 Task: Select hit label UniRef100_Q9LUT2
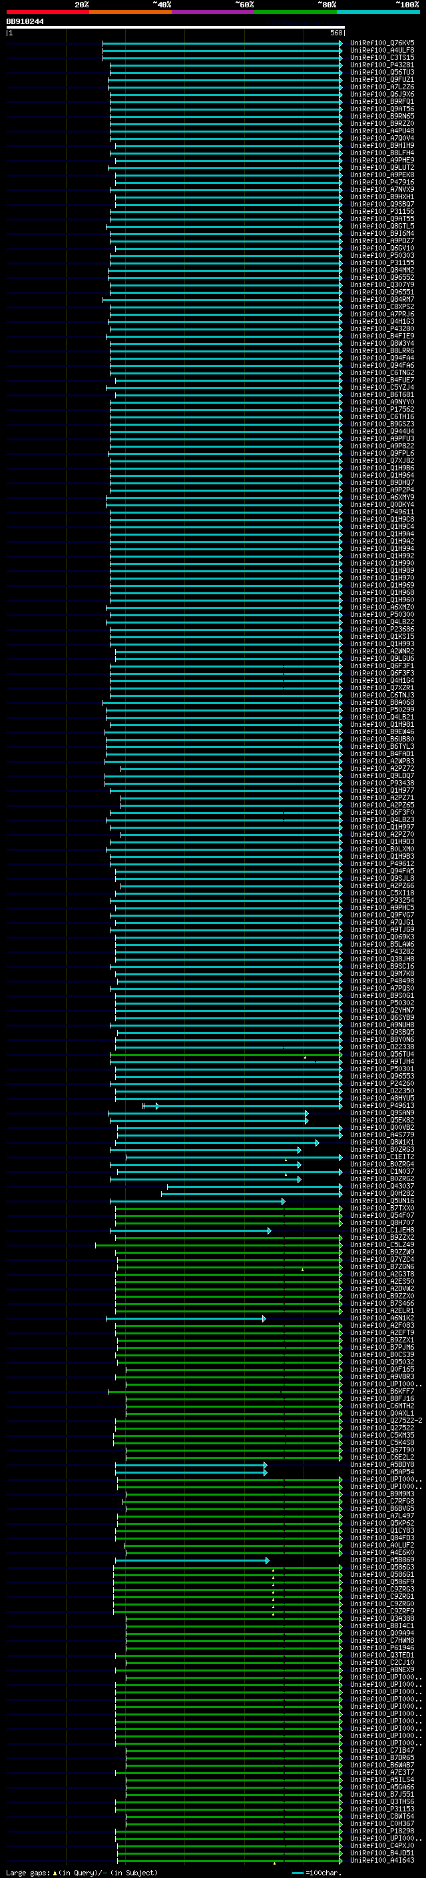382,168
